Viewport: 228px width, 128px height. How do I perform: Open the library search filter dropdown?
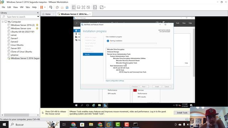(x=38, y=17)
